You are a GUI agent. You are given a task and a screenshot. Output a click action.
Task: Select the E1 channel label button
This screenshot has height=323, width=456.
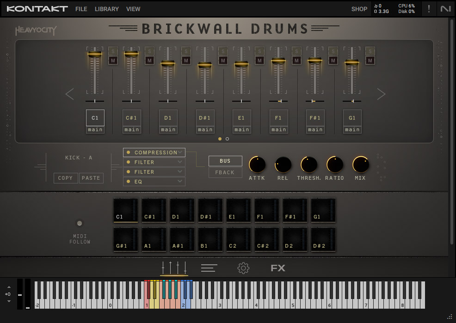coord(241,118)
